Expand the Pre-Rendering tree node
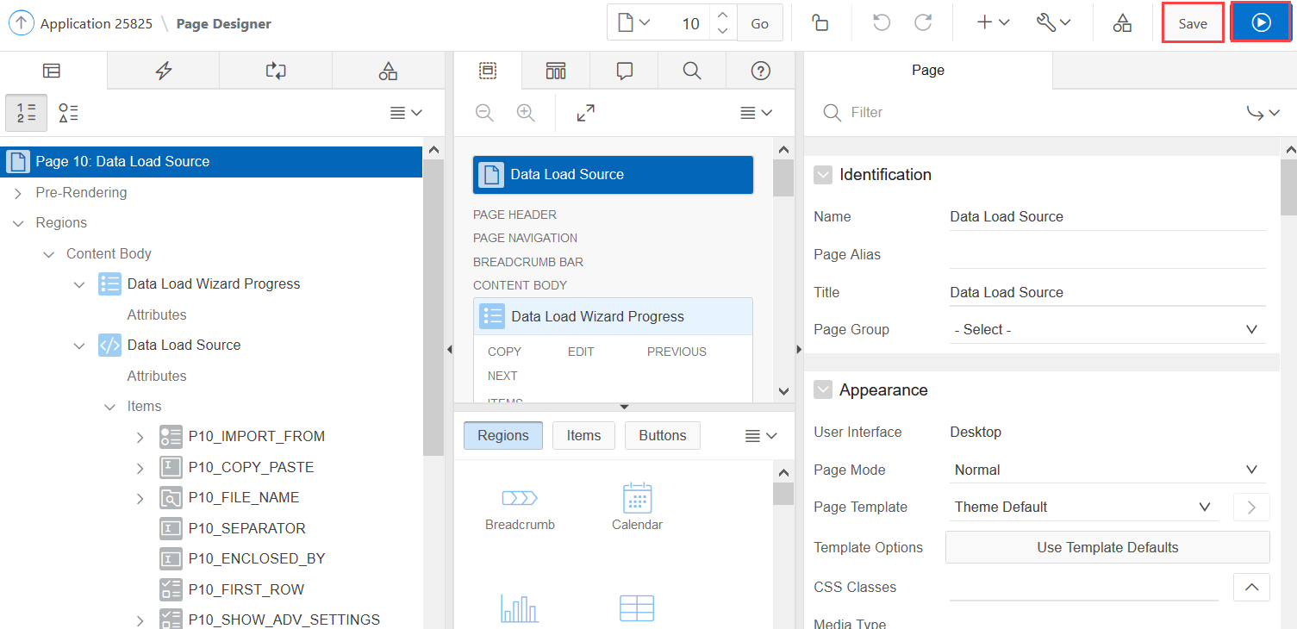Viewport: 1297px width, 629px height. tap(18, 193)
